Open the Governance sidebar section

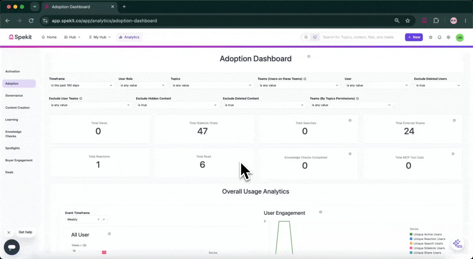click(14, 96)
